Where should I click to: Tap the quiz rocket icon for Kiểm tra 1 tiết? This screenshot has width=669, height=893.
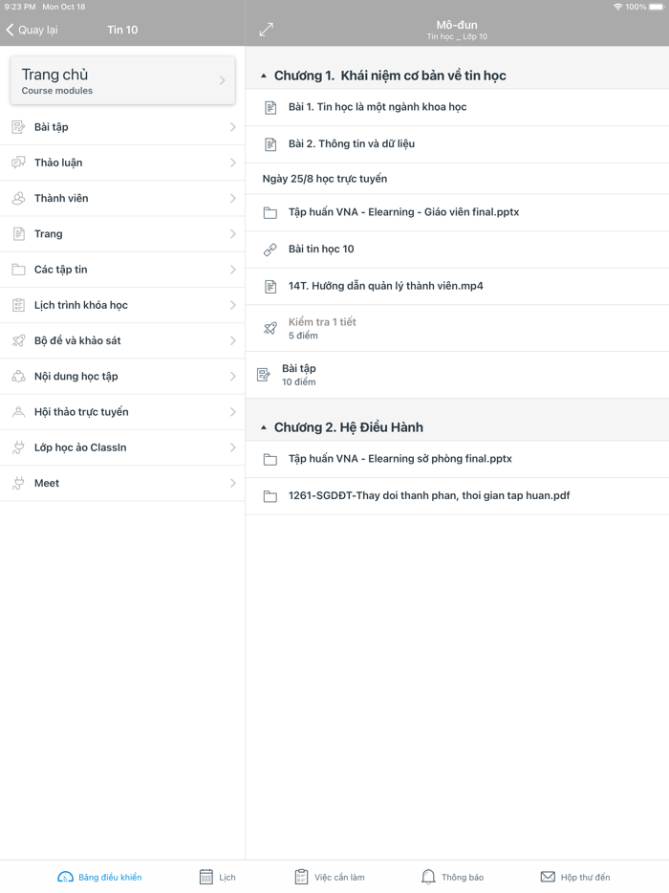[x=270, y=328]
